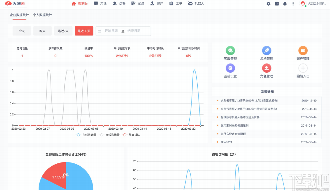
Task: Click the 系统通知 panel heading
Action: point(267,92)
